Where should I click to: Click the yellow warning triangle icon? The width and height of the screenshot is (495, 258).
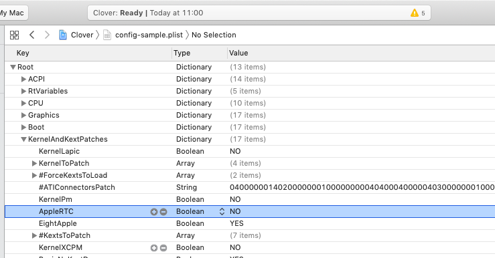pos(415,13)
